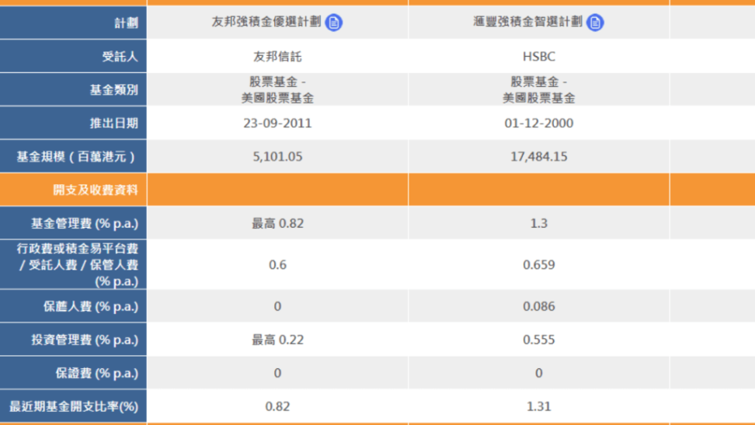Click the HSBC trustee cell

pyautogui.click(x=539, y=57)
